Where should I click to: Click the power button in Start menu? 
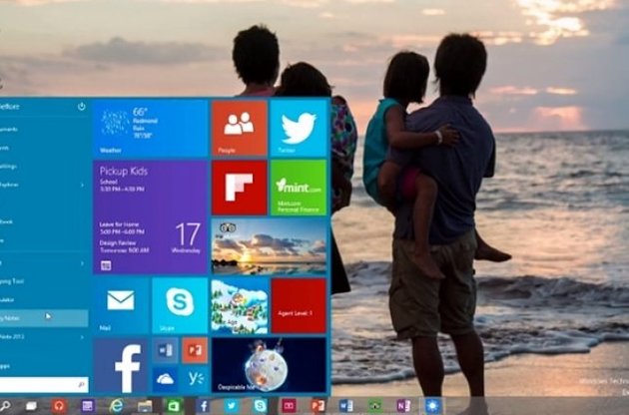click(x=82, y=107)
